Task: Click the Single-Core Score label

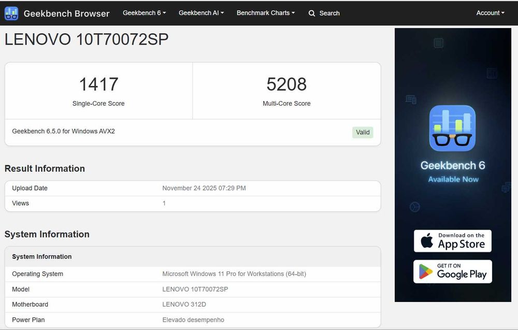Action: (98, 104)
